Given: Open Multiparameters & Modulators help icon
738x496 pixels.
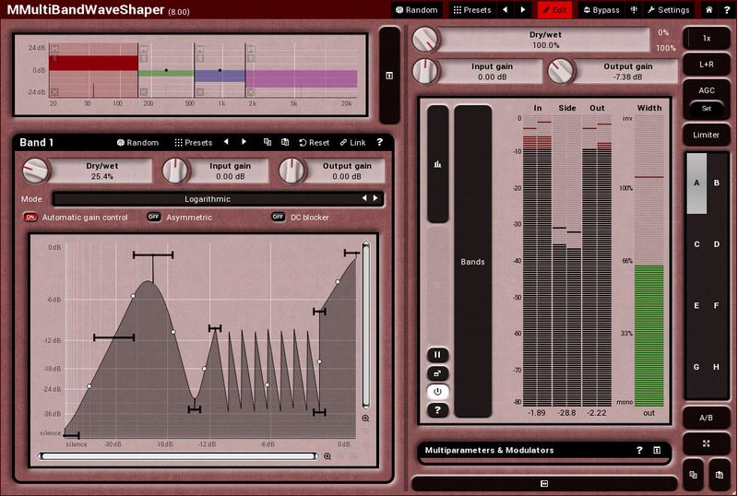Looking at the screenshot, I should pos(639,450).
